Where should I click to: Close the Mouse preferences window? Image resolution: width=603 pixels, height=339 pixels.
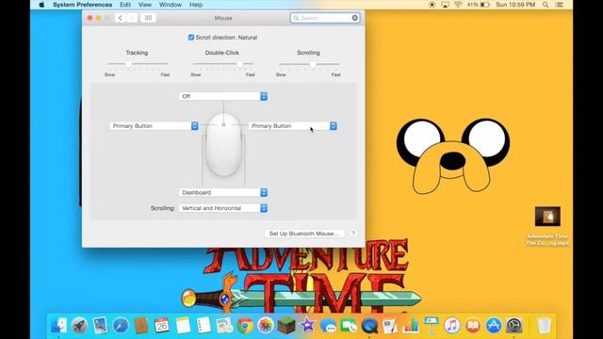90,18
